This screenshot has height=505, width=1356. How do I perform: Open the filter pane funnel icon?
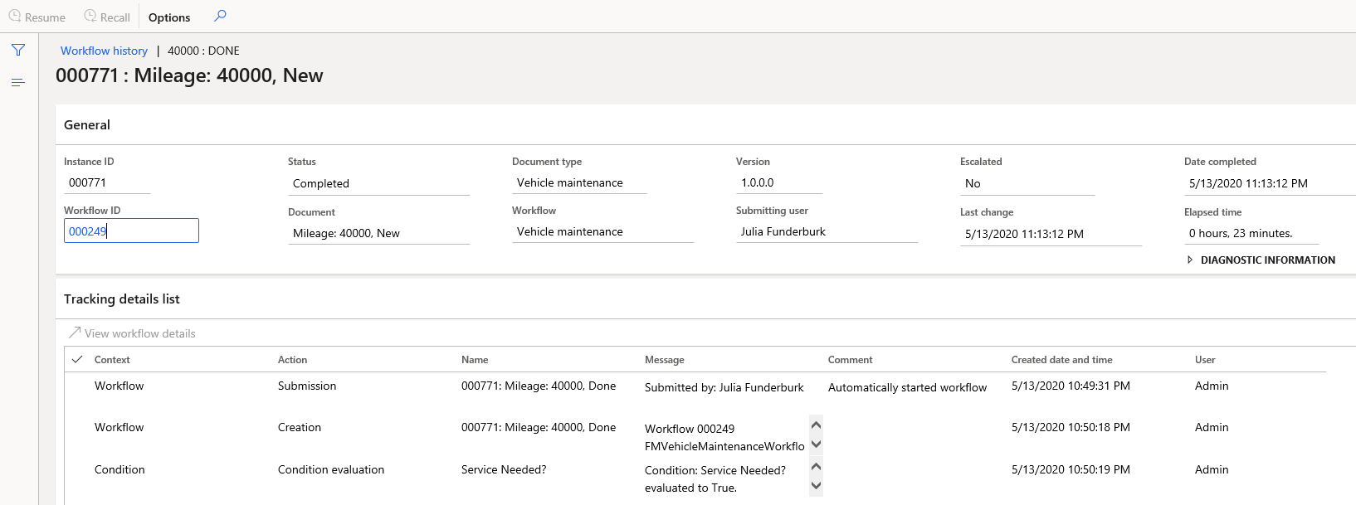pyautogui.click(x=18, y=51)
